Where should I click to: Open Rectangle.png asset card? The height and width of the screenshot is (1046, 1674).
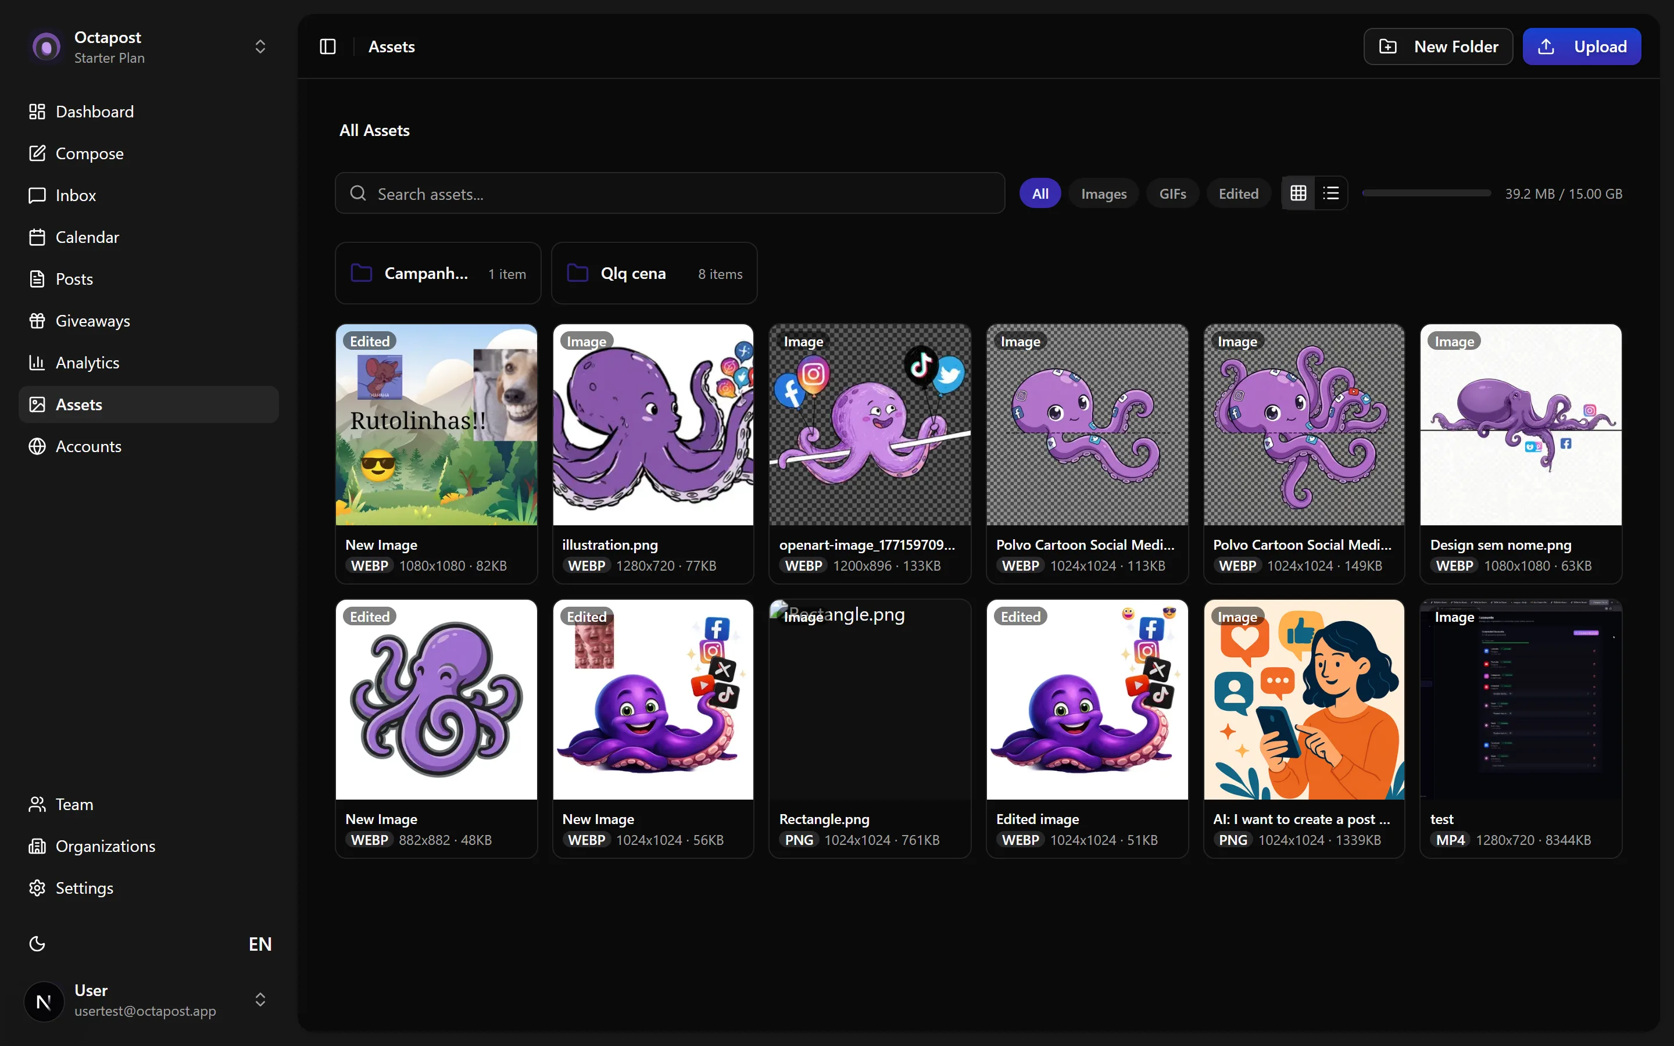(870, 729)
